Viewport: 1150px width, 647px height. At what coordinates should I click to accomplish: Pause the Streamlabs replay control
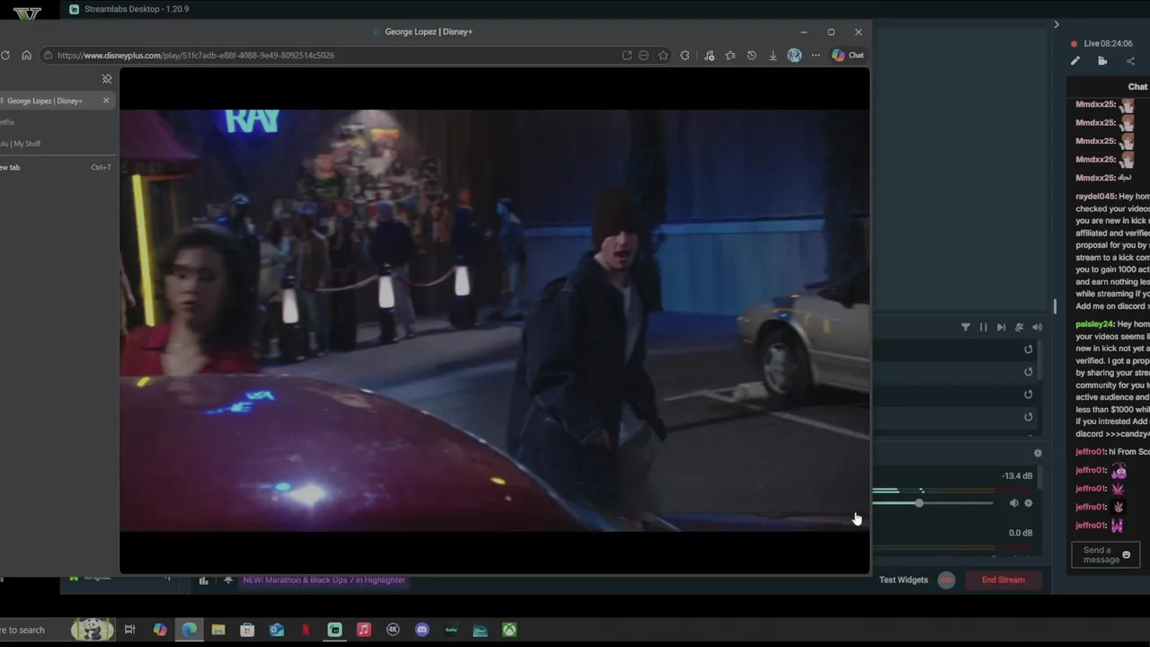pos(983,327)
